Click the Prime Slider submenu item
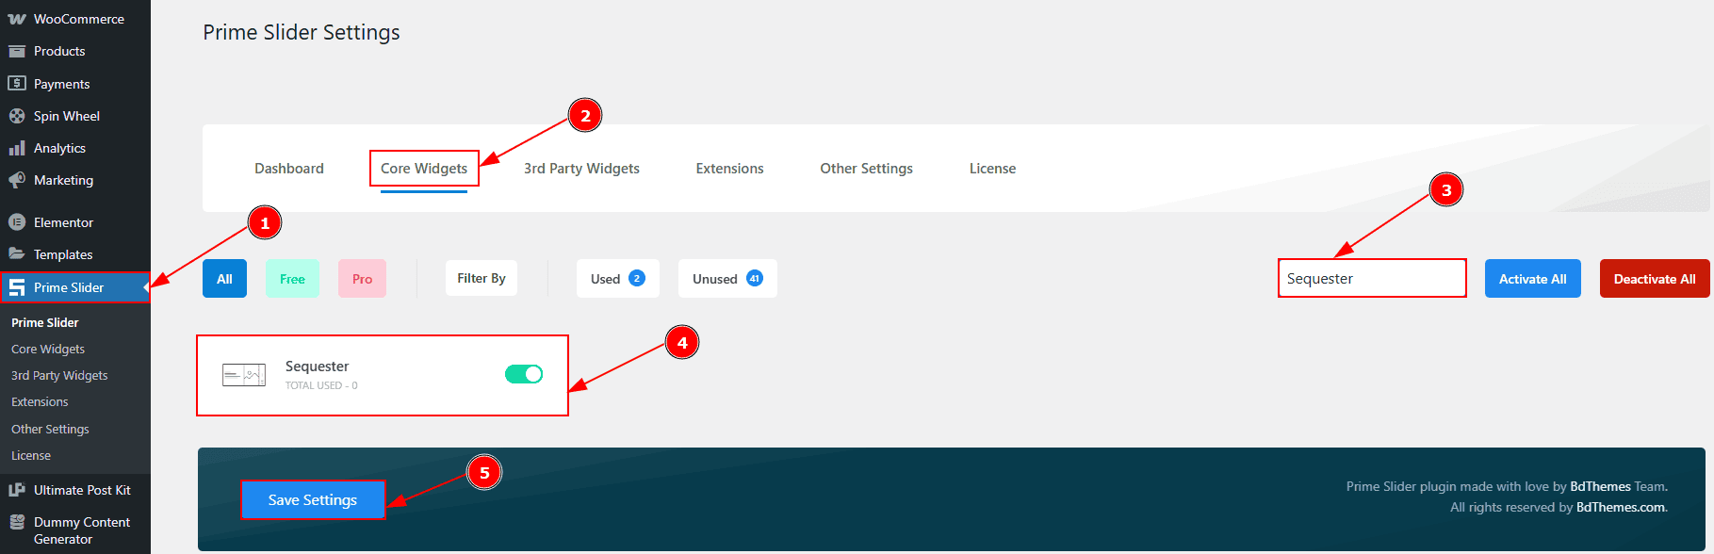1714x554 pixels. click(x=45, y=322)
